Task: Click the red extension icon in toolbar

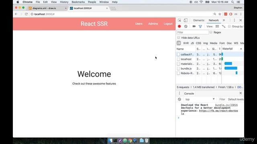Action: 226,14
